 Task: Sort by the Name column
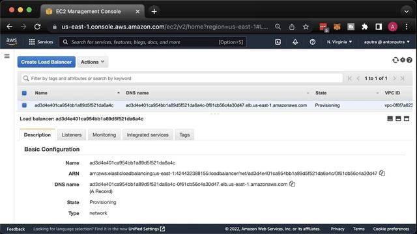[41, 93]
